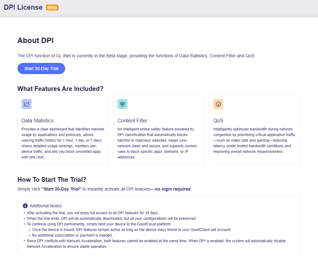Select the Content Filter card
Viewport: 318px width, 264px height.
[x=159, y=130]
